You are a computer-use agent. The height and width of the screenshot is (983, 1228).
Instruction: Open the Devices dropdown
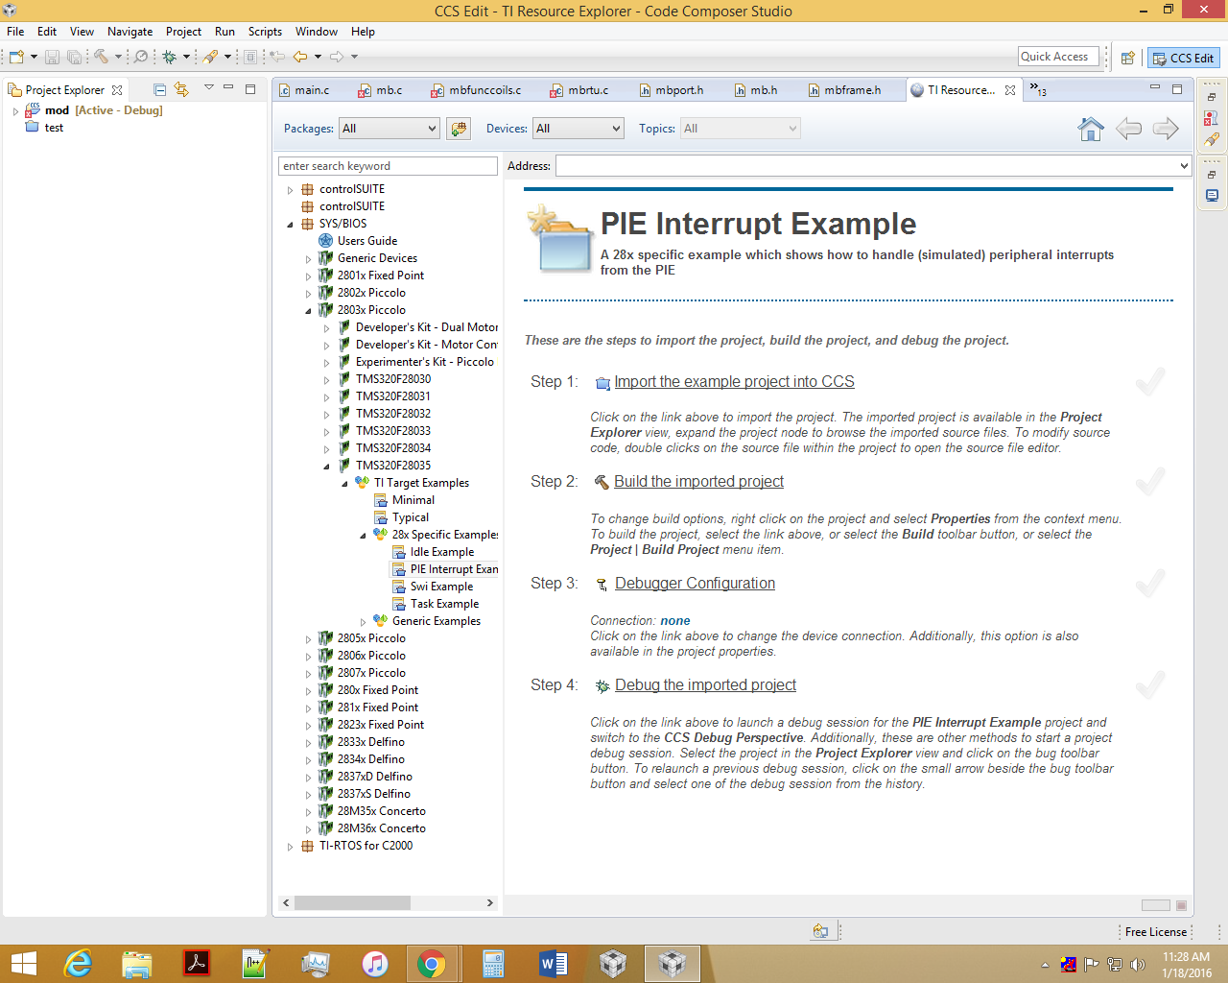coord(579,129)
